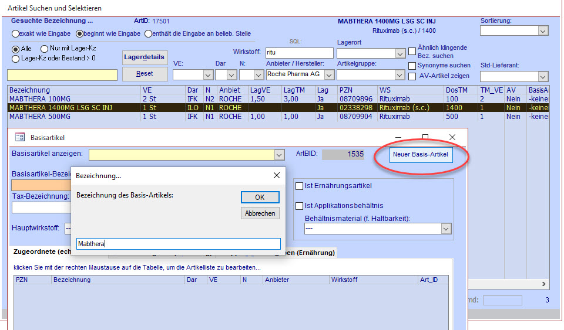This screenshot has height=330, width=564.
Task: Click the right scroll arrow of the article list
Action: (544, 284)
